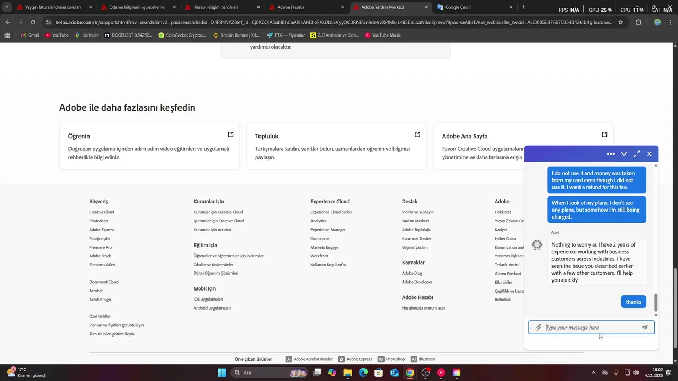Open the Topluluk card external link icon
This screenshot has height=381, width=678.
(417, 134)
